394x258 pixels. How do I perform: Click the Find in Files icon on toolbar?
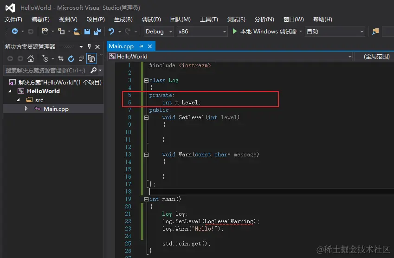375,32
